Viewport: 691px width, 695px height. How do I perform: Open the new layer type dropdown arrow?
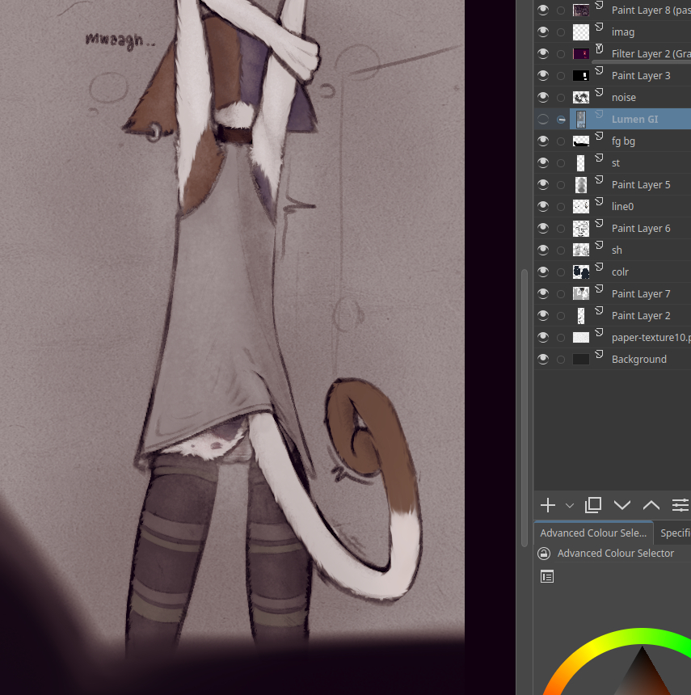(x=570, y=506)
